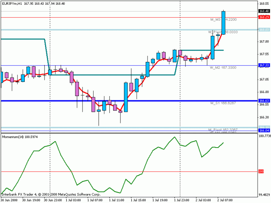Click the 2 Jul 07:00 time label
Image resolution: width=271 pixels, height=203 pixels.
click(x=225, y=200)
